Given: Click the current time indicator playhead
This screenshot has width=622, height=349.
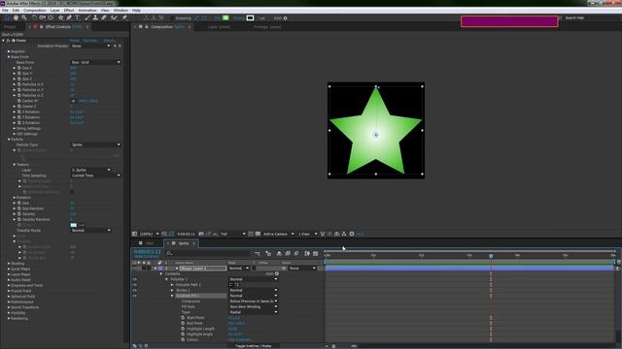Looking at the screenshot, I should 491,256.
